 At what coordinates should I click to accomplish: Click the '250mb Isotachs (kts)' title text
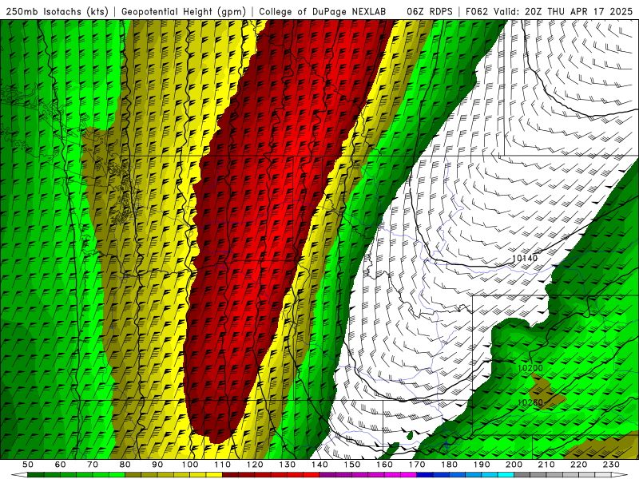click(57, 11)
